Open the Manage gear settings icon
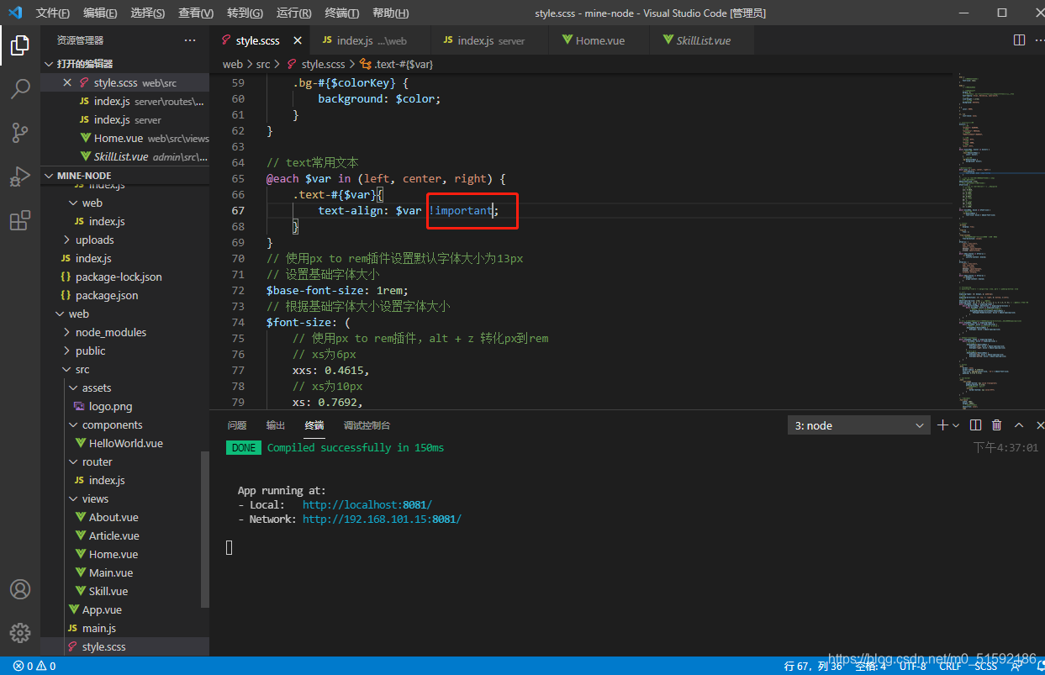Screen dimensions: 1045x675 20,633
